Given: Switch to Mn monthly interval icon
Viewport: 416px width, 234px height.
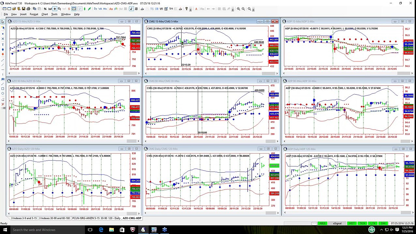Looking at the screenshot, I should coord(105,9).
